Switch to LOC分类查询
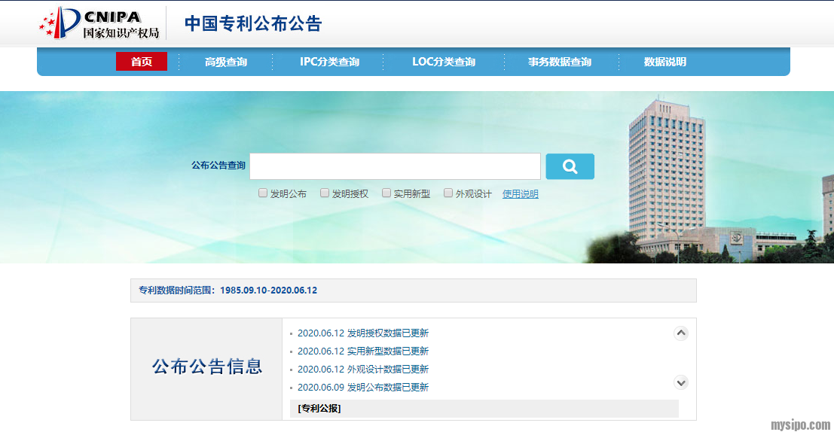This screenshot has height=435, width=834. 444,62
